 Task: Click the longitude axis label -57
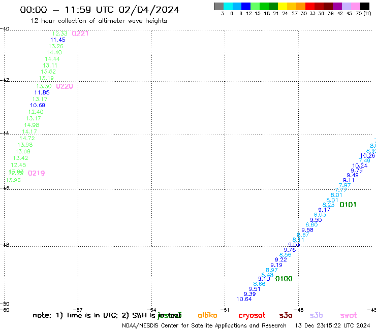pyautogui.click(x=78, y=310)
